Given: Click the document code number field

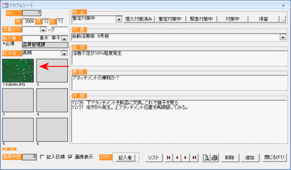Looking at the screenshot, I should (x=60, y=29).
